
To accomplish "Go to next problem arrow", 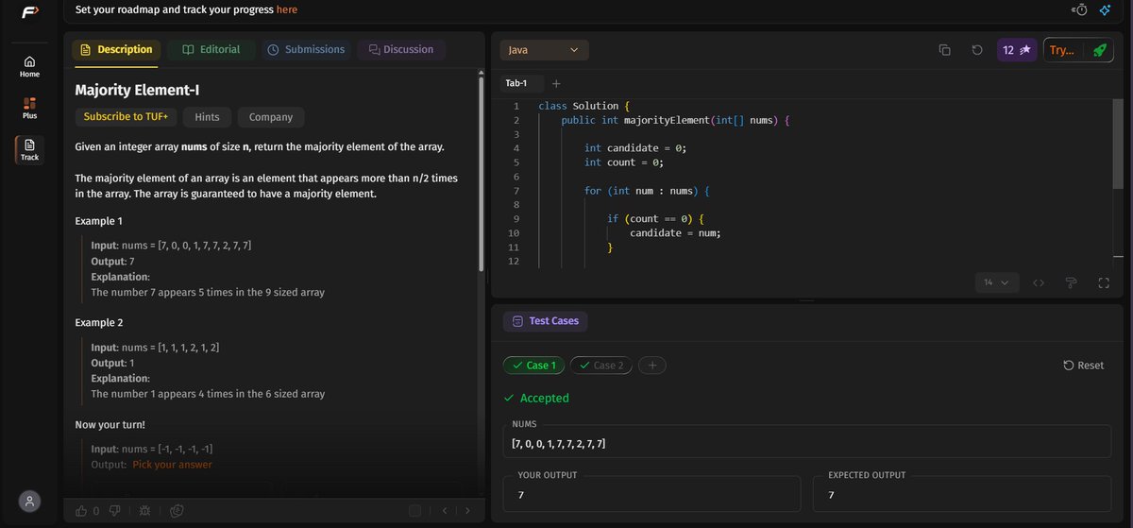I will (466, 511).
